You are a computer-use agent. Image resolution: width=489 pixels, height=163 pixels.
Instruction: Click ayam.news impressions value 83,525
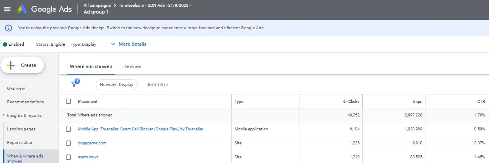[x=415, y=157]
